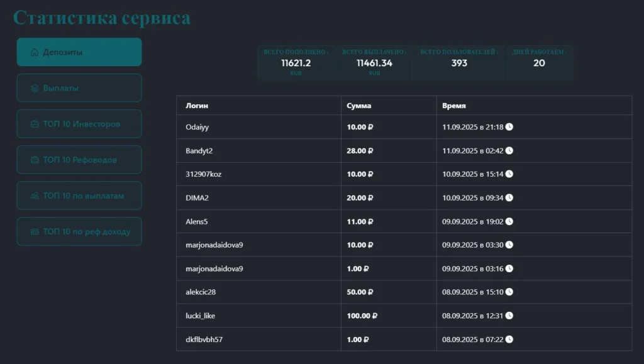Open the Депозиты tab

tap(79, 52)
